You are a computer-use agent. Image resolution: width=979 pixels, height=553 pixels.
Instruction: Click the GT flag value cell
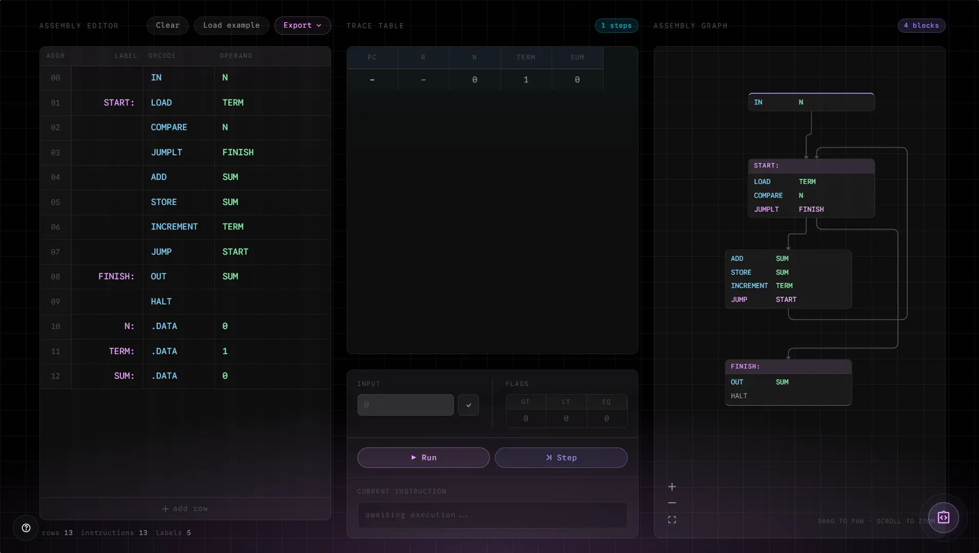[526, 419]
